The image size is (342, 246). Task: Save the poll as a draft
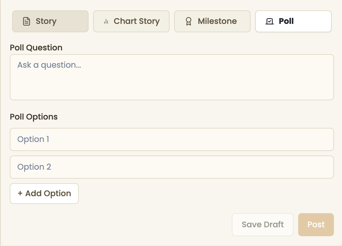click(x=262, y=225)
